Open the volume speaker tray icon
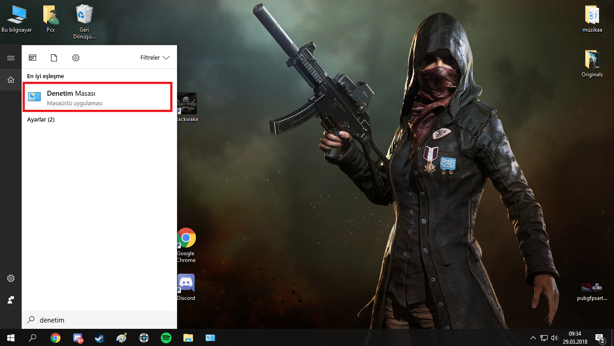 pos(554,337)
